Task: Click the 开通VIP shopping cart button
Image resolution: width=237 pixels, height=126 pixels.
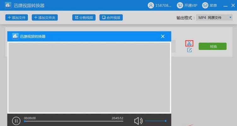Action: [187, 5]
